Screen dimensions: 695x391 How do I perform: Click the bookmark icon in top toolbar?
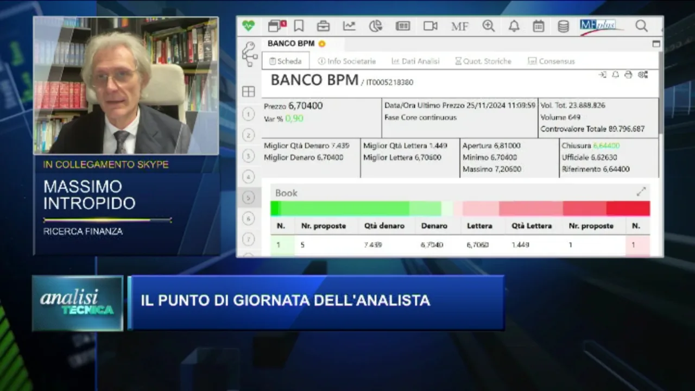pyautogui.click(x=299, y=26)
